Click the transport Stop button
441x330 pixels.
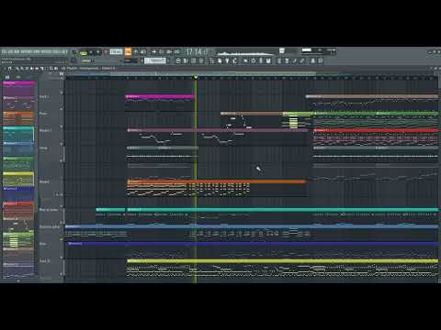pyautogui.click(x=98, y=52)
